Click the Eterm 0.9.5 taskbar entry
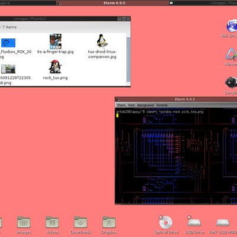The height and width of the screenshot is (237, 237). [113, 3]
